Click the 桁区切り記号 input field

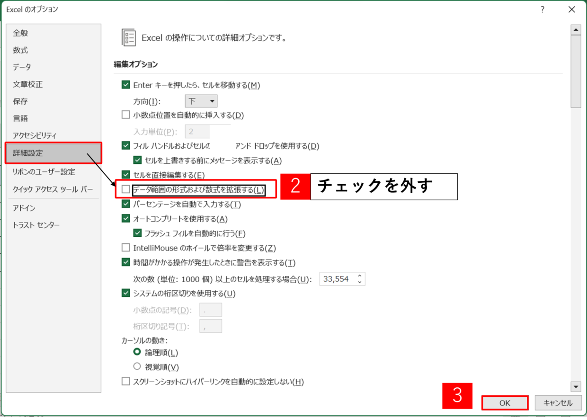point(211,326)
